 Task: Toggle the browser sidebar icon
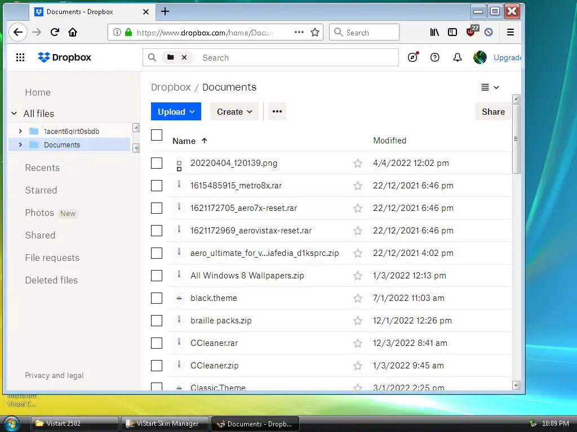tap(452, 32)
